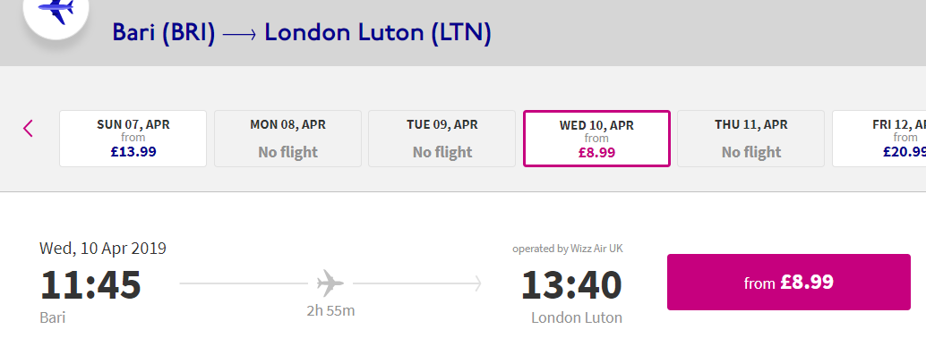Screen dimensions: 926x338
Task: Click the 2h 55m flight duration label
Action: pyautogui.click(x=330, y=311)
